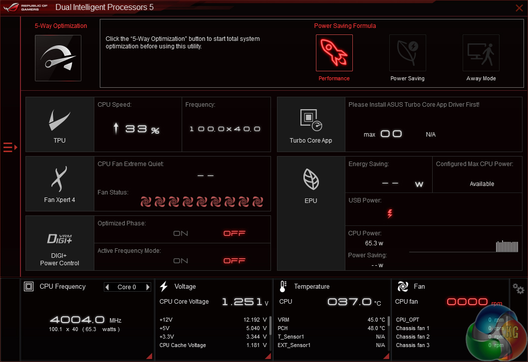Expand the Temperature panel corner triangle
Screen dimensions: 528x362
(387, 356)
